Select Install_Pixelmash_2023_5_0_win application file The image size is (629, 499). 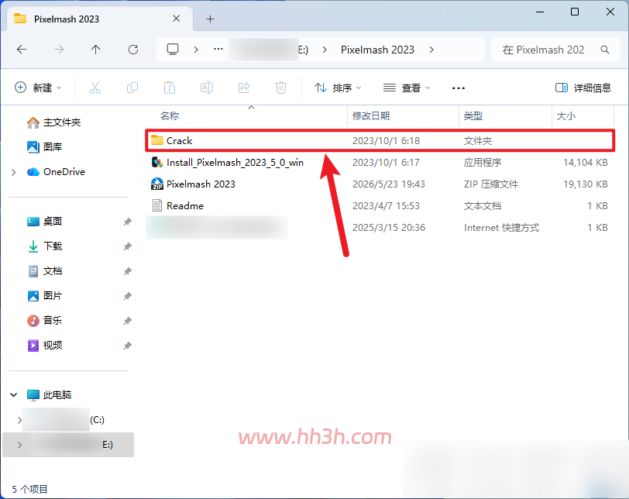380,163
